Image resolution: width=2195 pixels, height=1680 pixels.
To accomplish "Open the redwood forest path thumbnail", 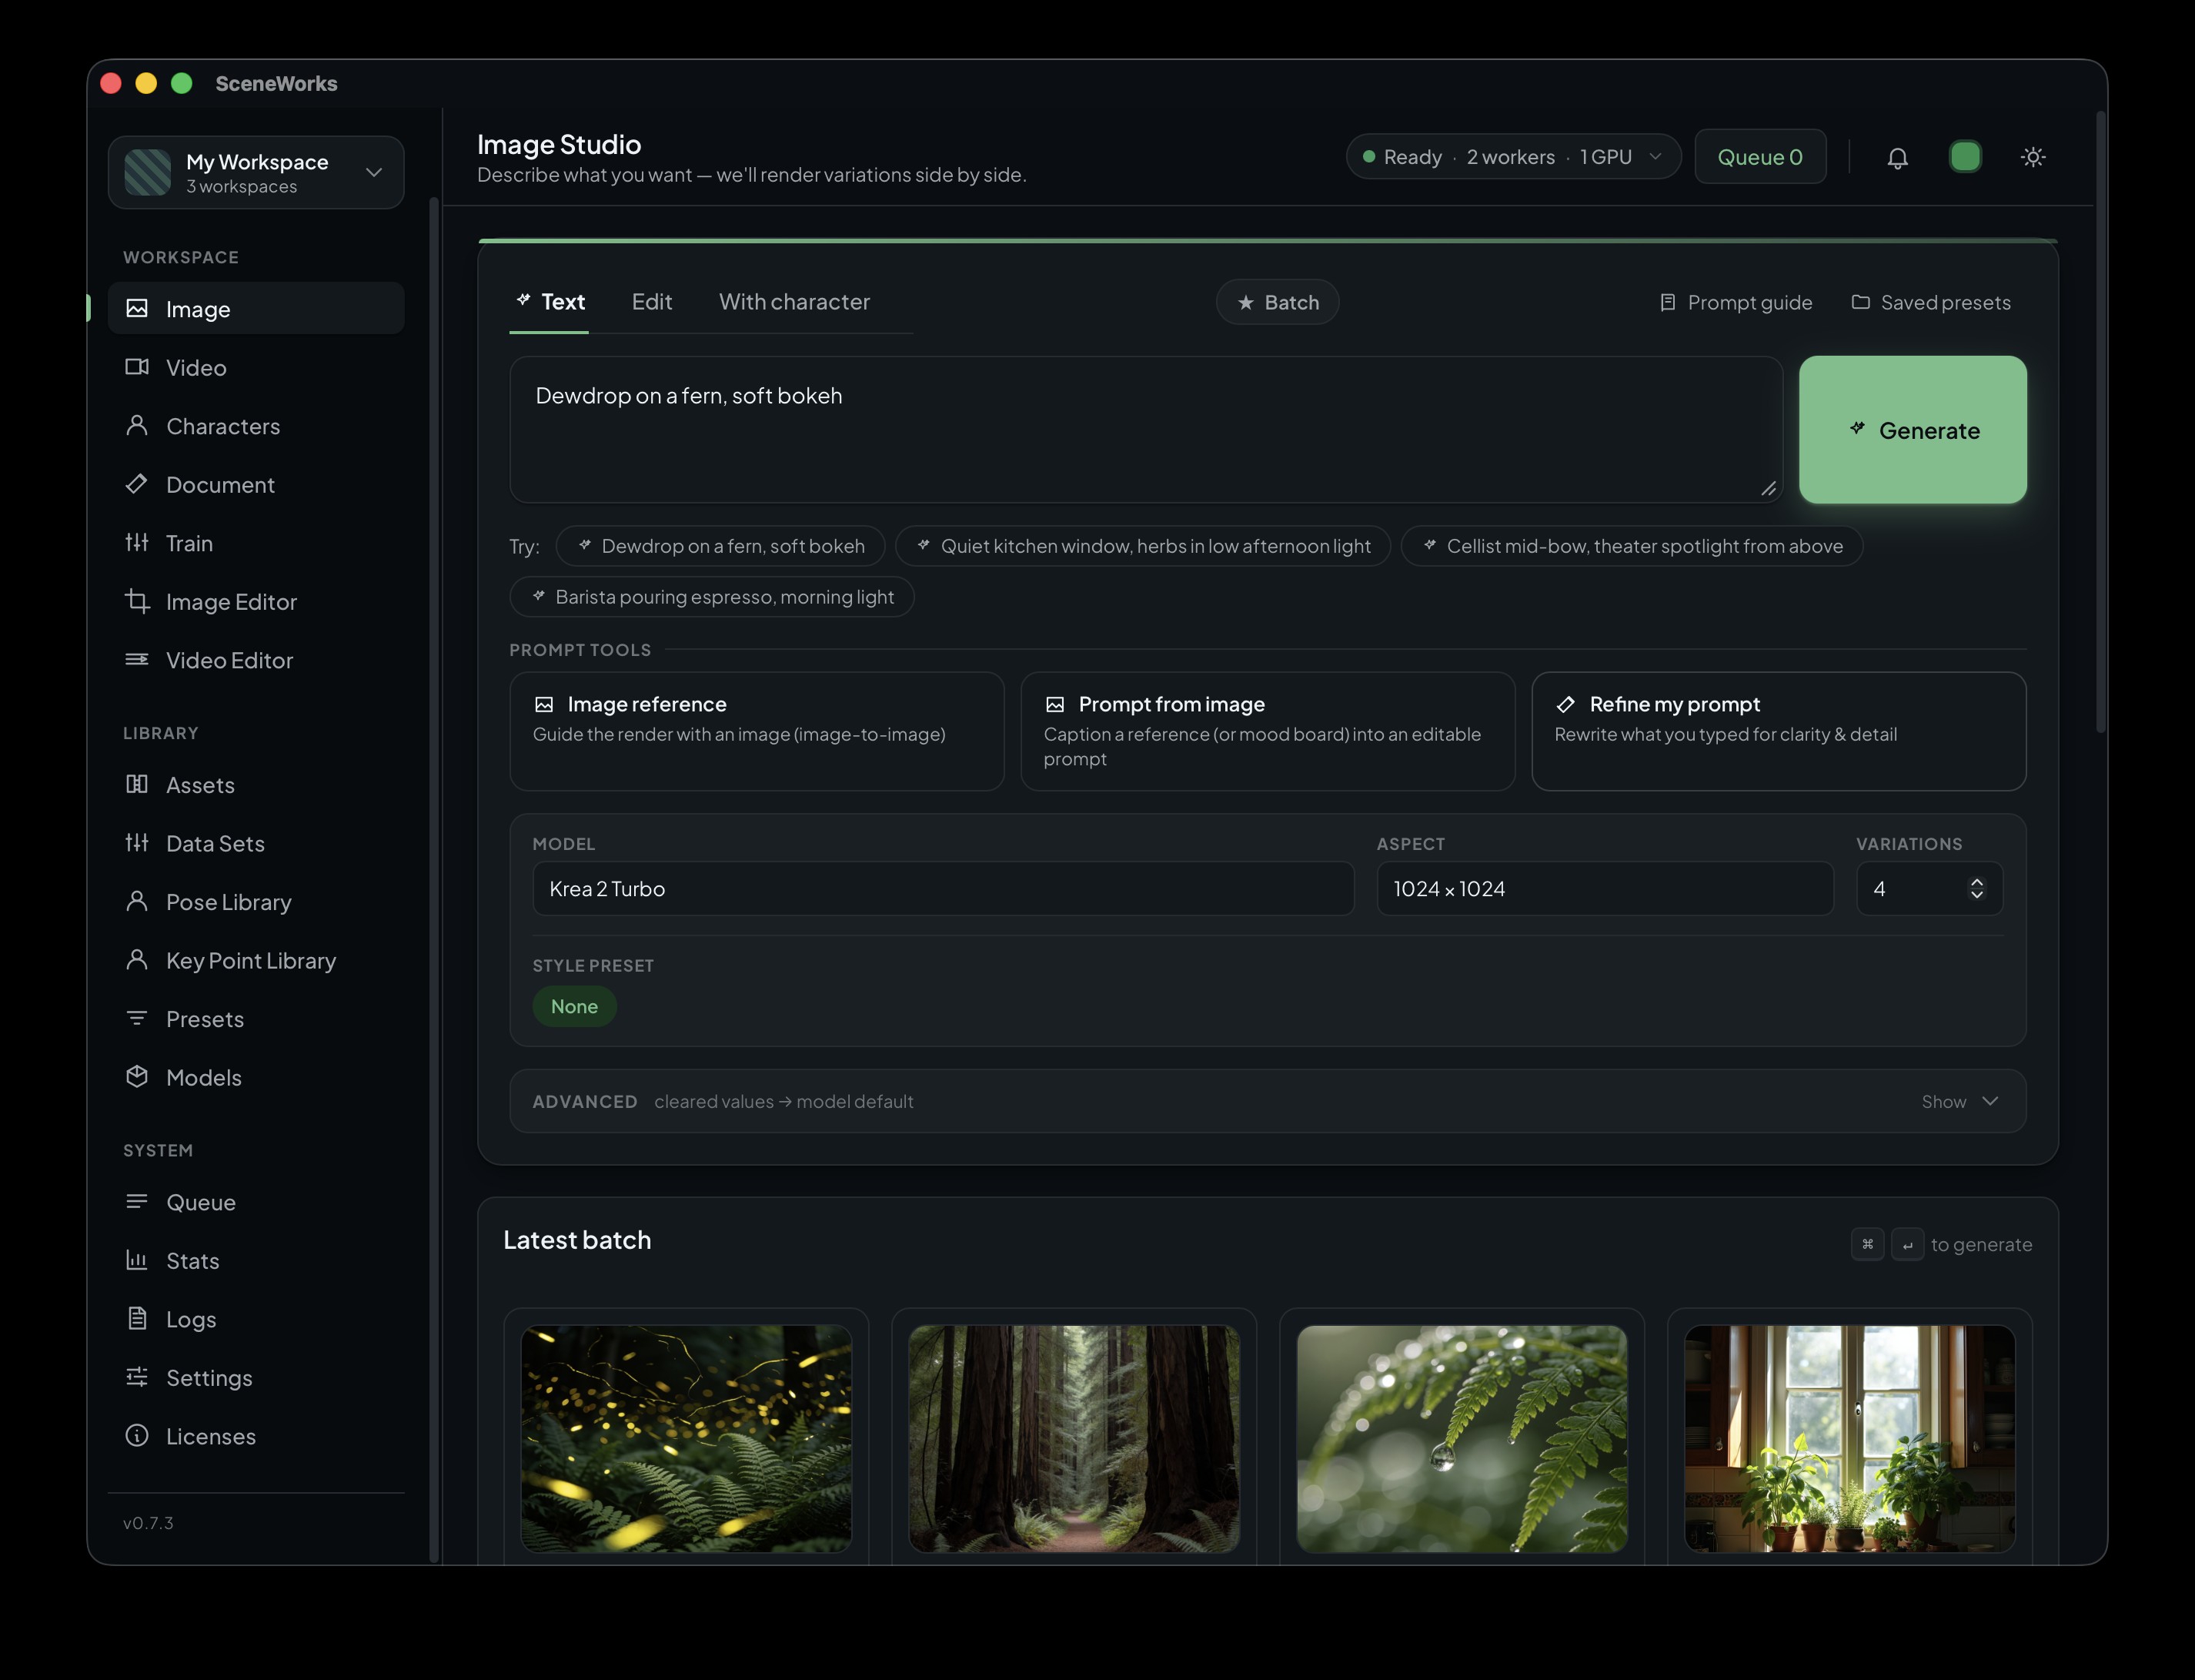I will point(1074,1439).
